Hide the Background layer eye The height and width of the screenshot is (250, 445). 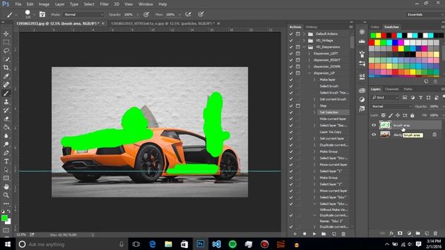click(374, 135)
